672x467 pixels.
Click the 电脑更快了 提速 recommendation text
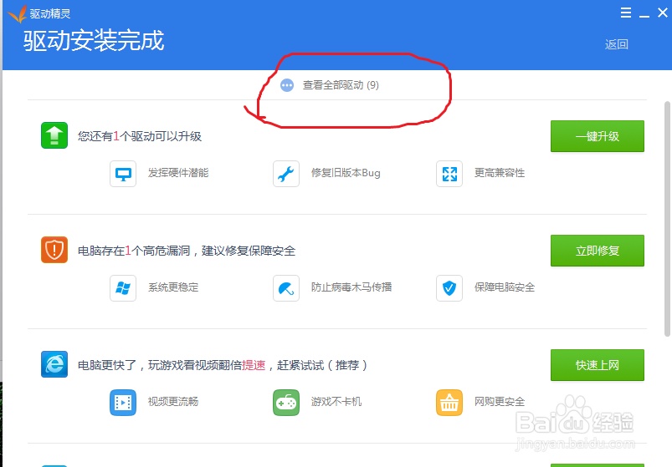click(x=223, y=365)
